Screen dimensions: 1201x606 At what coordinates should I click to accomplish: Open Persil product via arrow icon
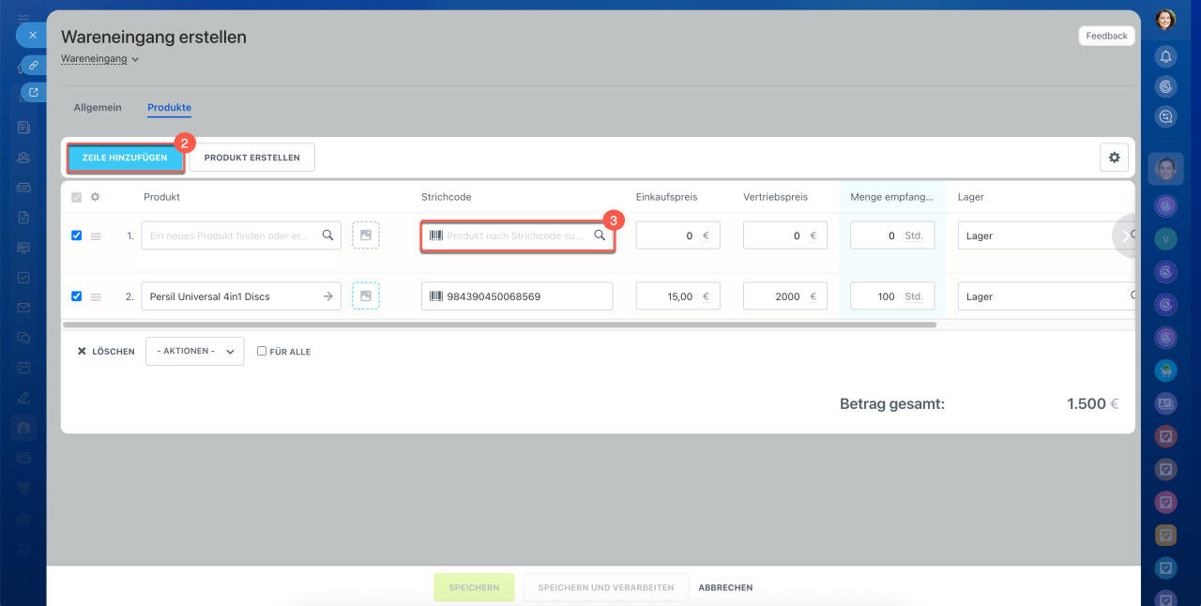(327, 296)
